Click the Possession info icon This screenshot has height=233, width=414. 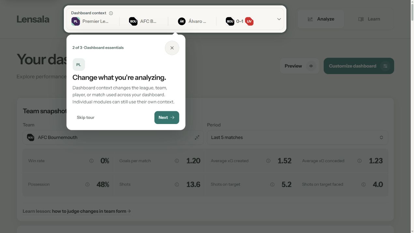(x=87, y=184)
